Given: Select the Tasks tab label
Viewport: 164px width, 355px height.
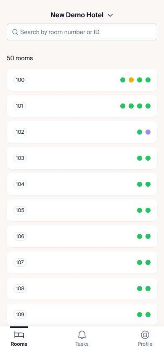Looking at the screenshot, I should pyautogui.click(x=82, y=344).
